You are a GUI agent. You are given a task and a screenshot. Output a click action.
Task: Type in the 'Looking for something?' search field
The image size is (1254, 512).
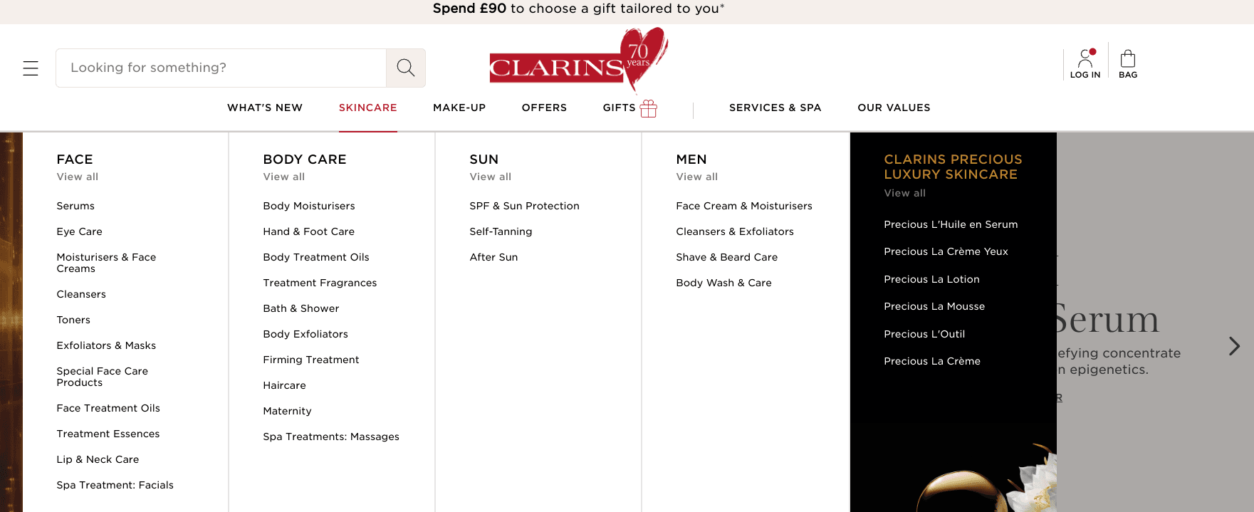point(221,68)
